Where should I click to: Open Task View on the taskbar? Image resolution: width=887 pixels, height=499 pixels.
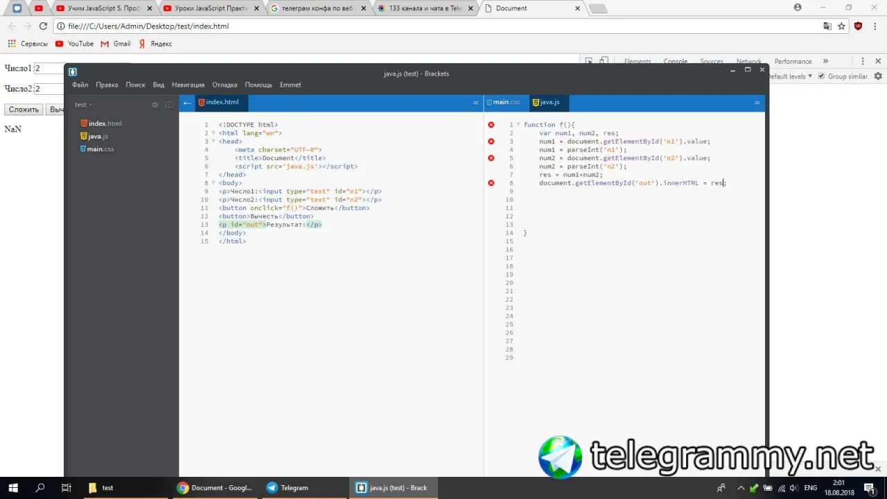tap(67, 488)
